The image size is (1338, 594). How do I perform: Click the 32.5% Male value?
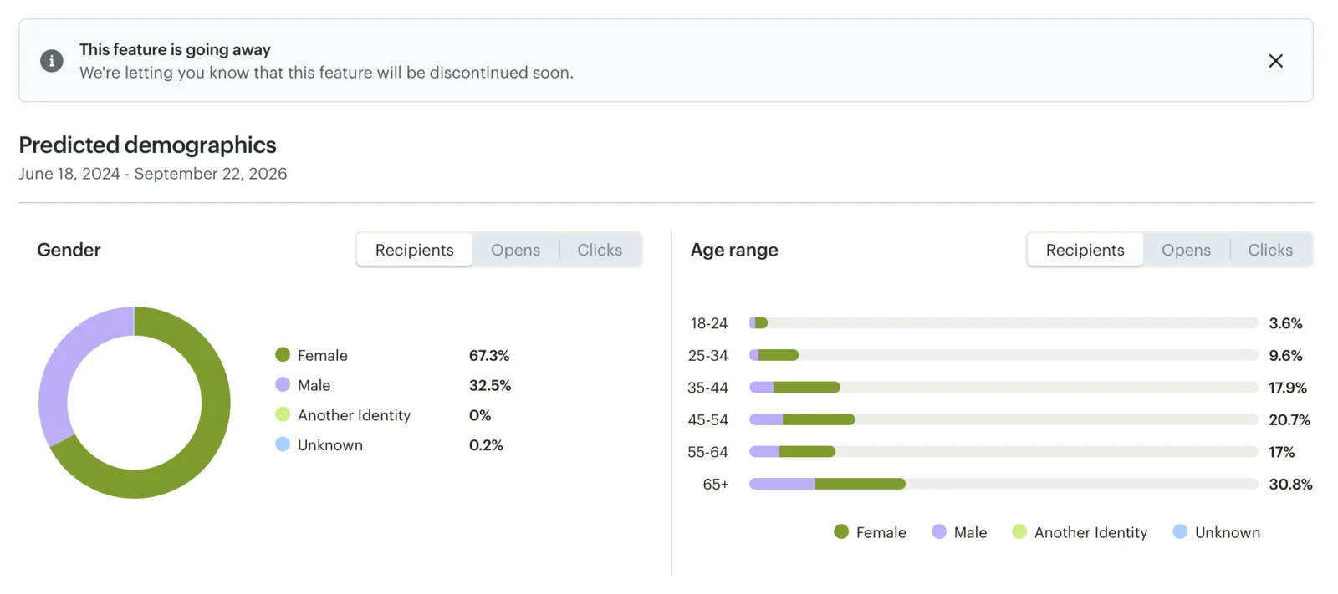click(490, 385)
